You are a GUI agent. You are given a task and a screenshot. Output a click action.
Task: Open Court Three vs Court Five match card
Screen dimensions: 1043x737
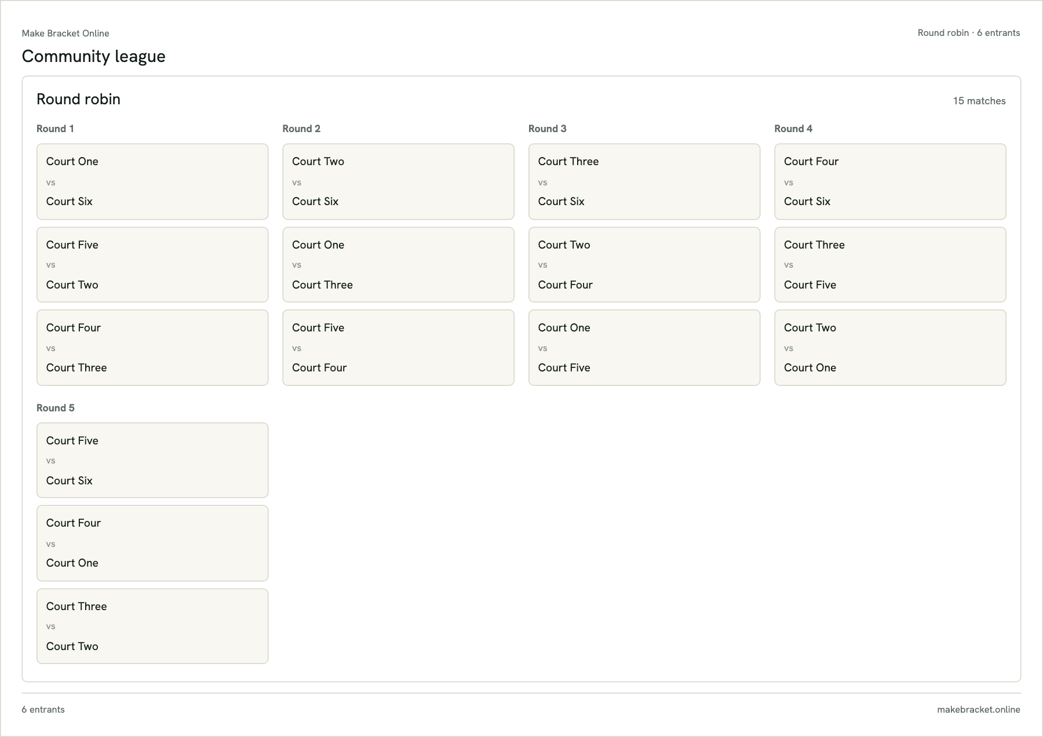click(x=890, y=265)
